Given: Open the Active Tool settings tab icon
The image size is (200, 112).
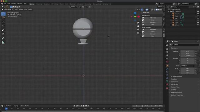Looking at the screenshot, I should point(167,45).
